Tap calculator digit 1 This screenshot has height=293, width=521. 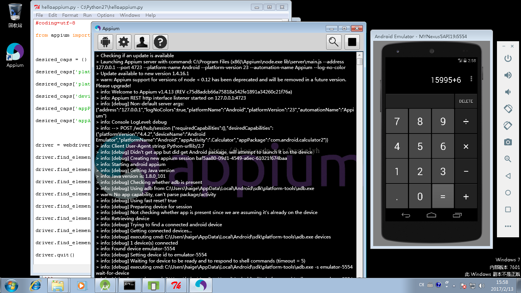[397, 171]
